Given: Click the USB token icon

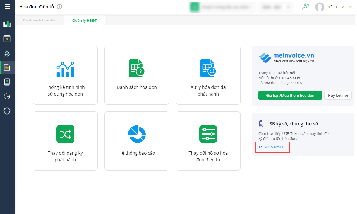Looking at the screenshot, I should point(261,124).
